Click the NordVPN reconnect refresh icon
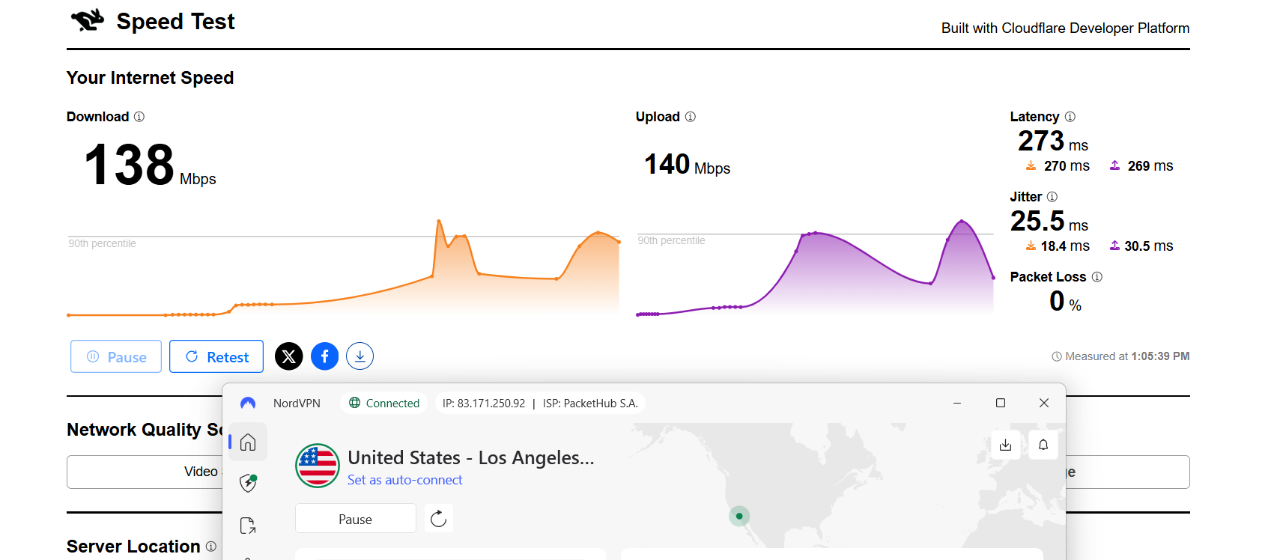Viewport: 1274px width, 560px height. (x=439, y=518)
